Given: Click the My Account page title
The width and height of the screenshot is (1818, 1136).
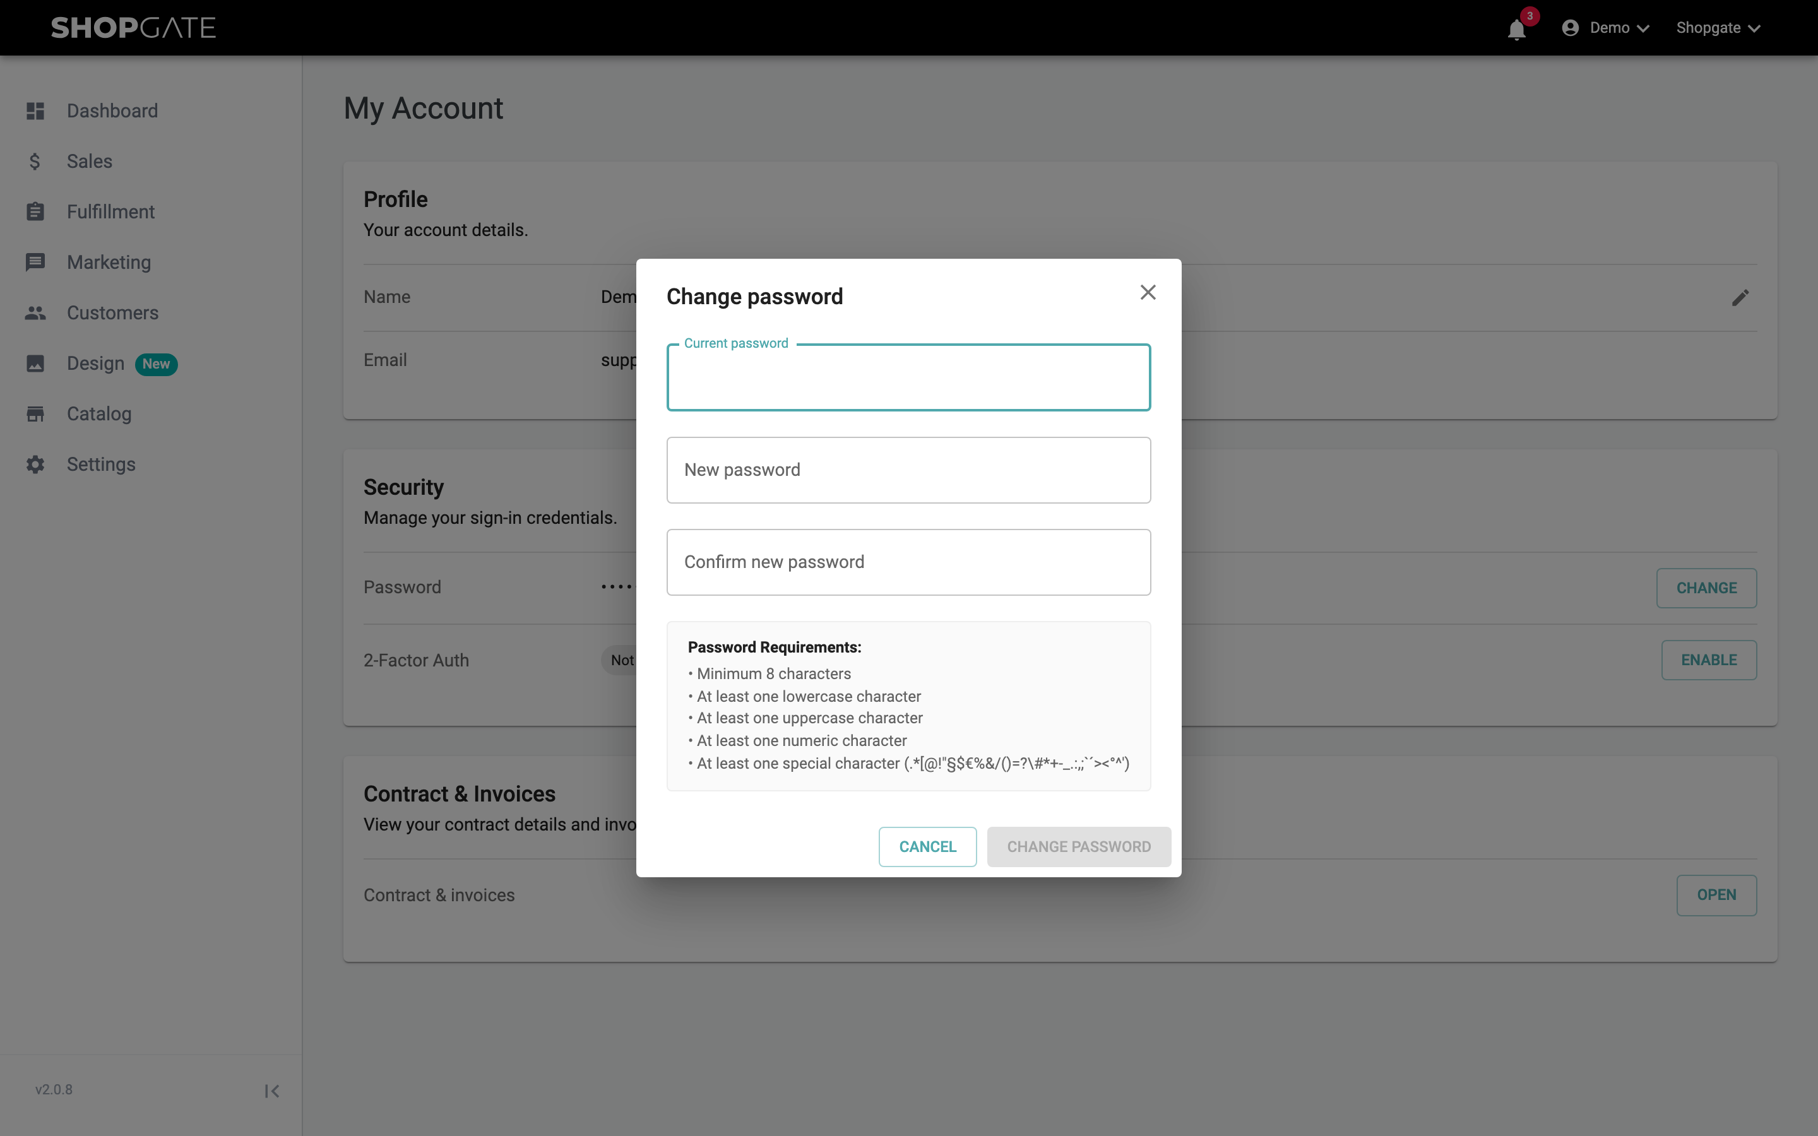Looking at the screenshot, I should [x=424, y=108].
